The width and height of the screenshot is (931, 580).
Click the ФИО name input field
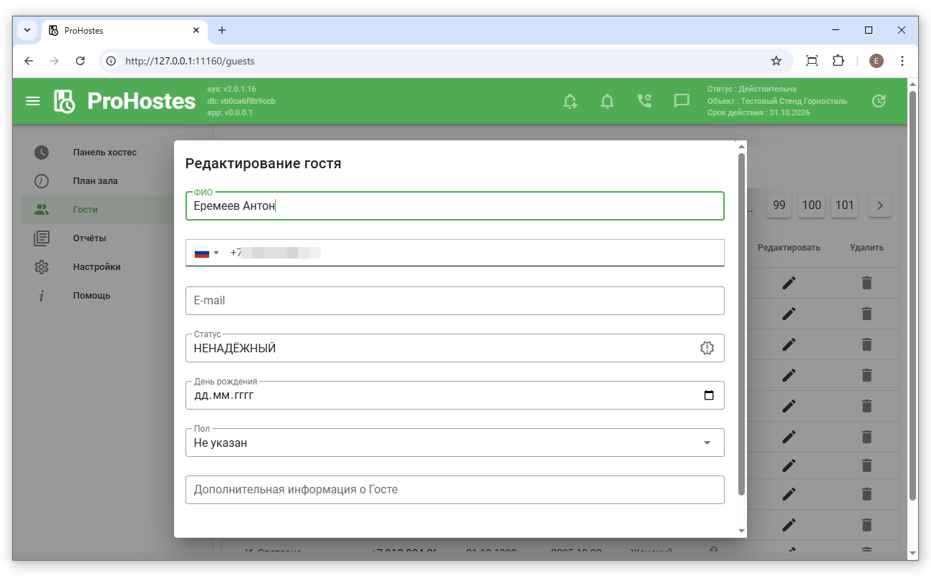click(455, 206)
